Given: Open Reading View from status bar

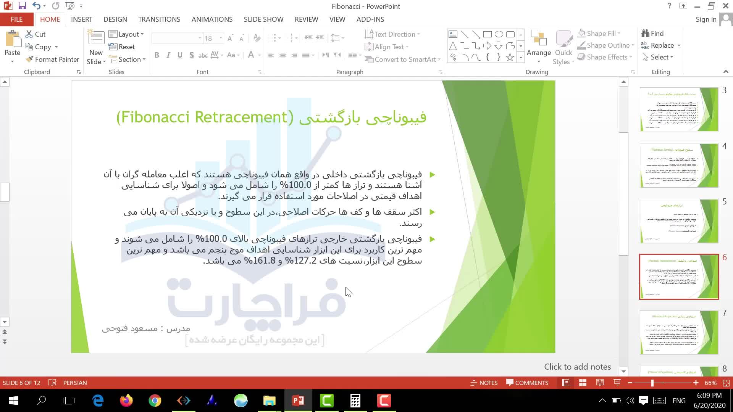Looking at the screenshot, I should [x=600, y=383].
